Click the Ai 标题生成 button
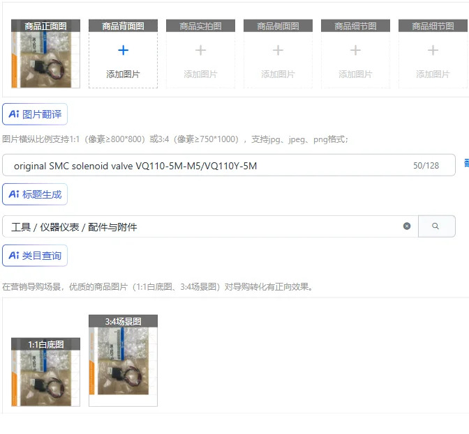Image resolution: width=469 pixels, height=434 pixels. tap(35, 194)
